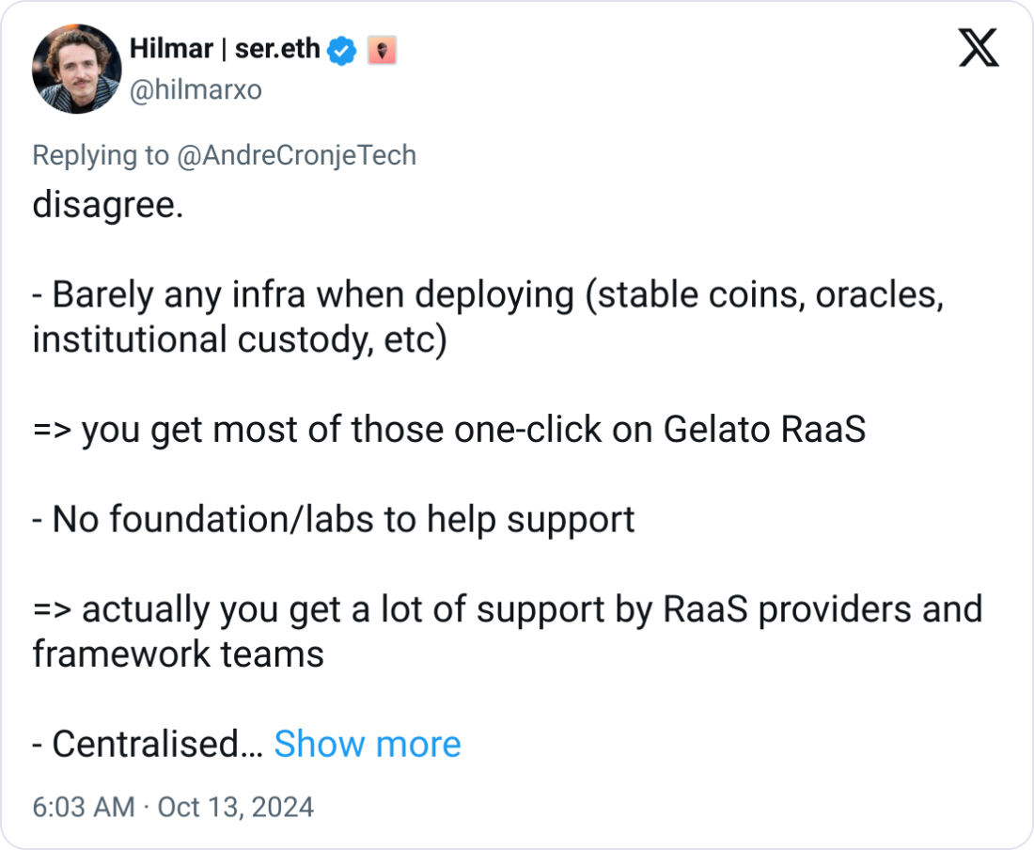Open the 'Hilmar | ser.eth' display name
The height and width of the screenshot is (850, 1034).
(225, 50)
